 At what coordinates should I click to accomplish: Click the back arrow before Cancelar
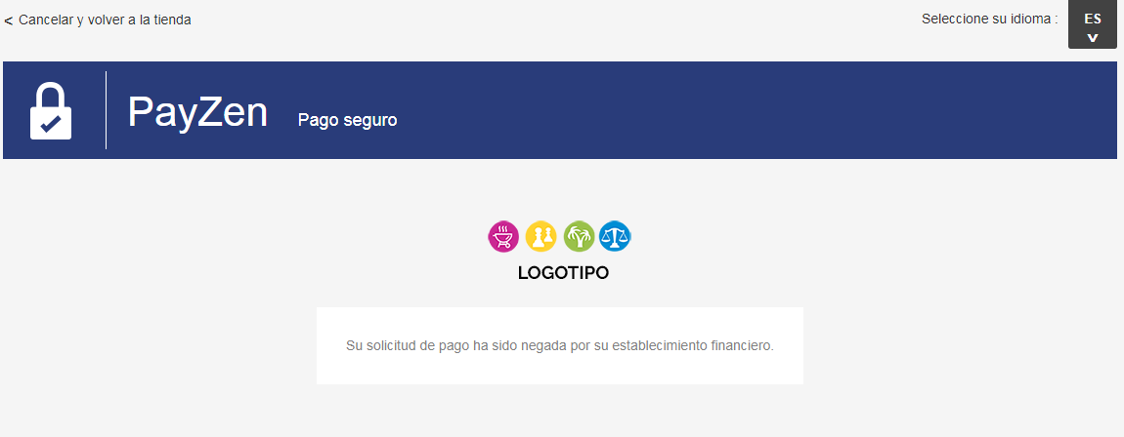(8, 21)
